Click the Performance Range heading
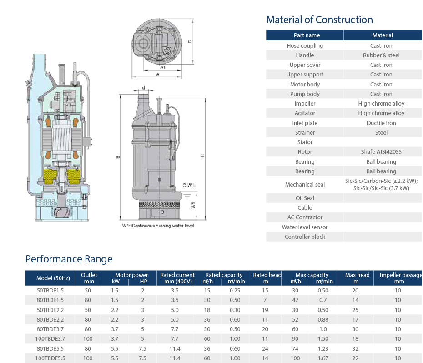The image size is (423, 363). click(x=69, y=259)
